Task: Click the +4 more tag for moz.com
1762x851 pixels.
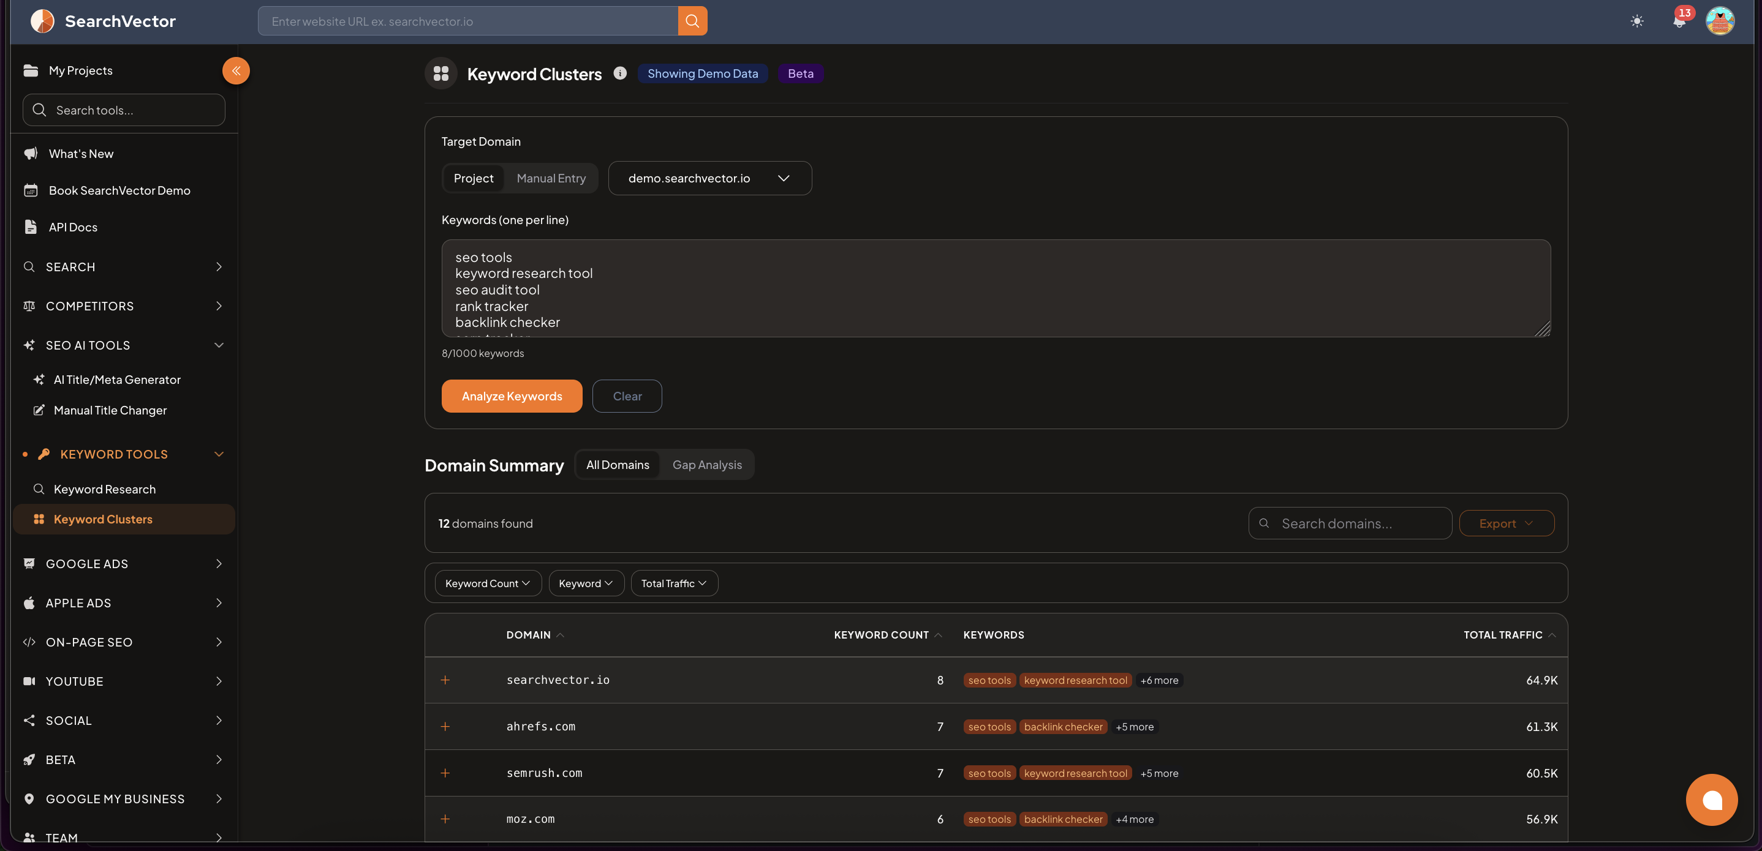Action: [1134, 820]
